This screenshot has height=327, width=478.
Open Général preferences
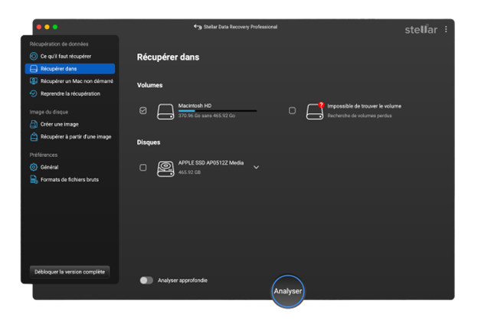pyautogui.click(x=70, y=167)
